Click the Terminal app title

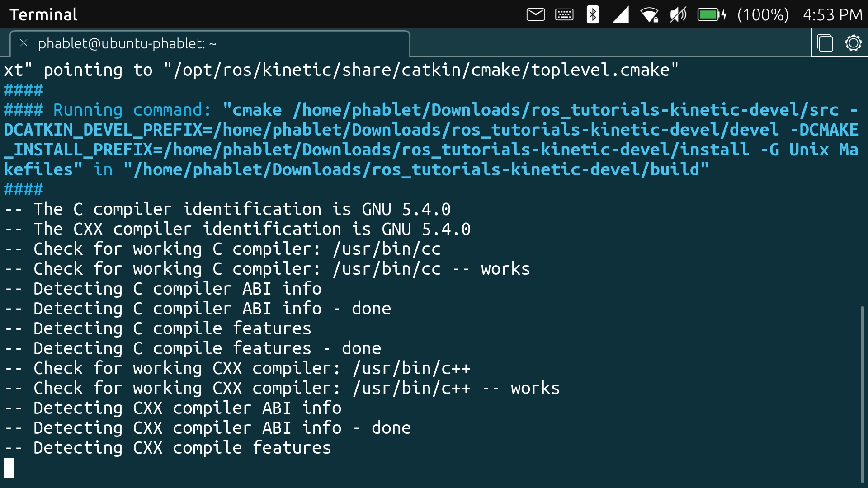point(43,14)
